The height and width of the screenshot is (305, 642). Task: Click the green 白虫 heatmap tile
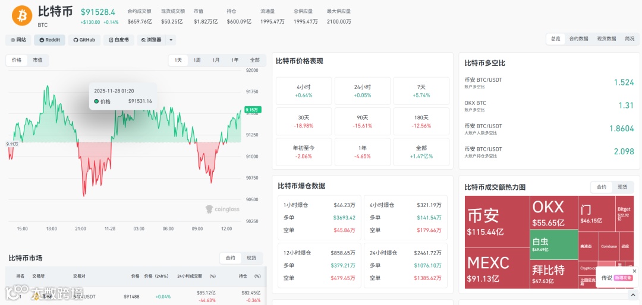click(554, 244)
